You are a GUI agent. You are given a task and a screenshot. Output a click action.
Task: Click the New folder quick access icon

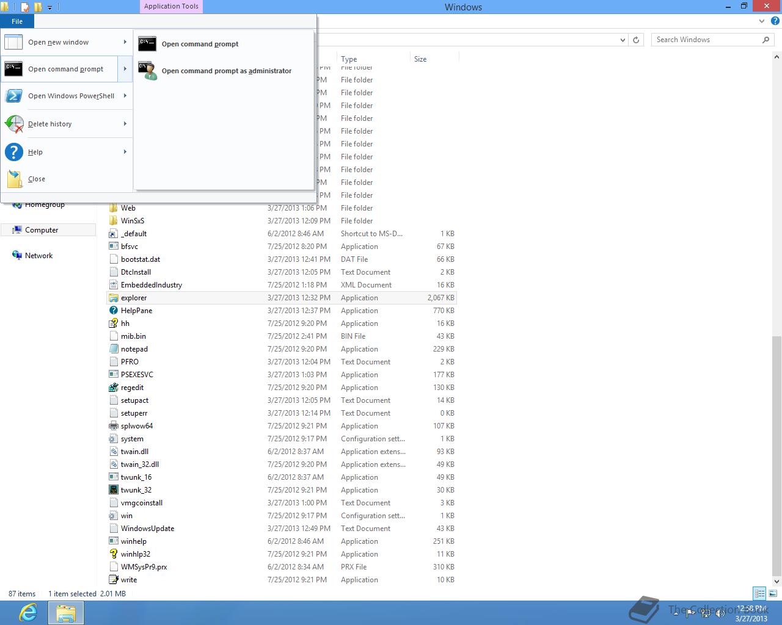[38, 7]
